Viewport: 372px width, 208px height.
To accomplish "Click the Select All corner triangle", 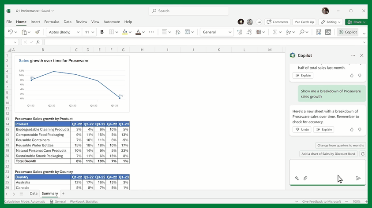I will [x=9, y=50].
